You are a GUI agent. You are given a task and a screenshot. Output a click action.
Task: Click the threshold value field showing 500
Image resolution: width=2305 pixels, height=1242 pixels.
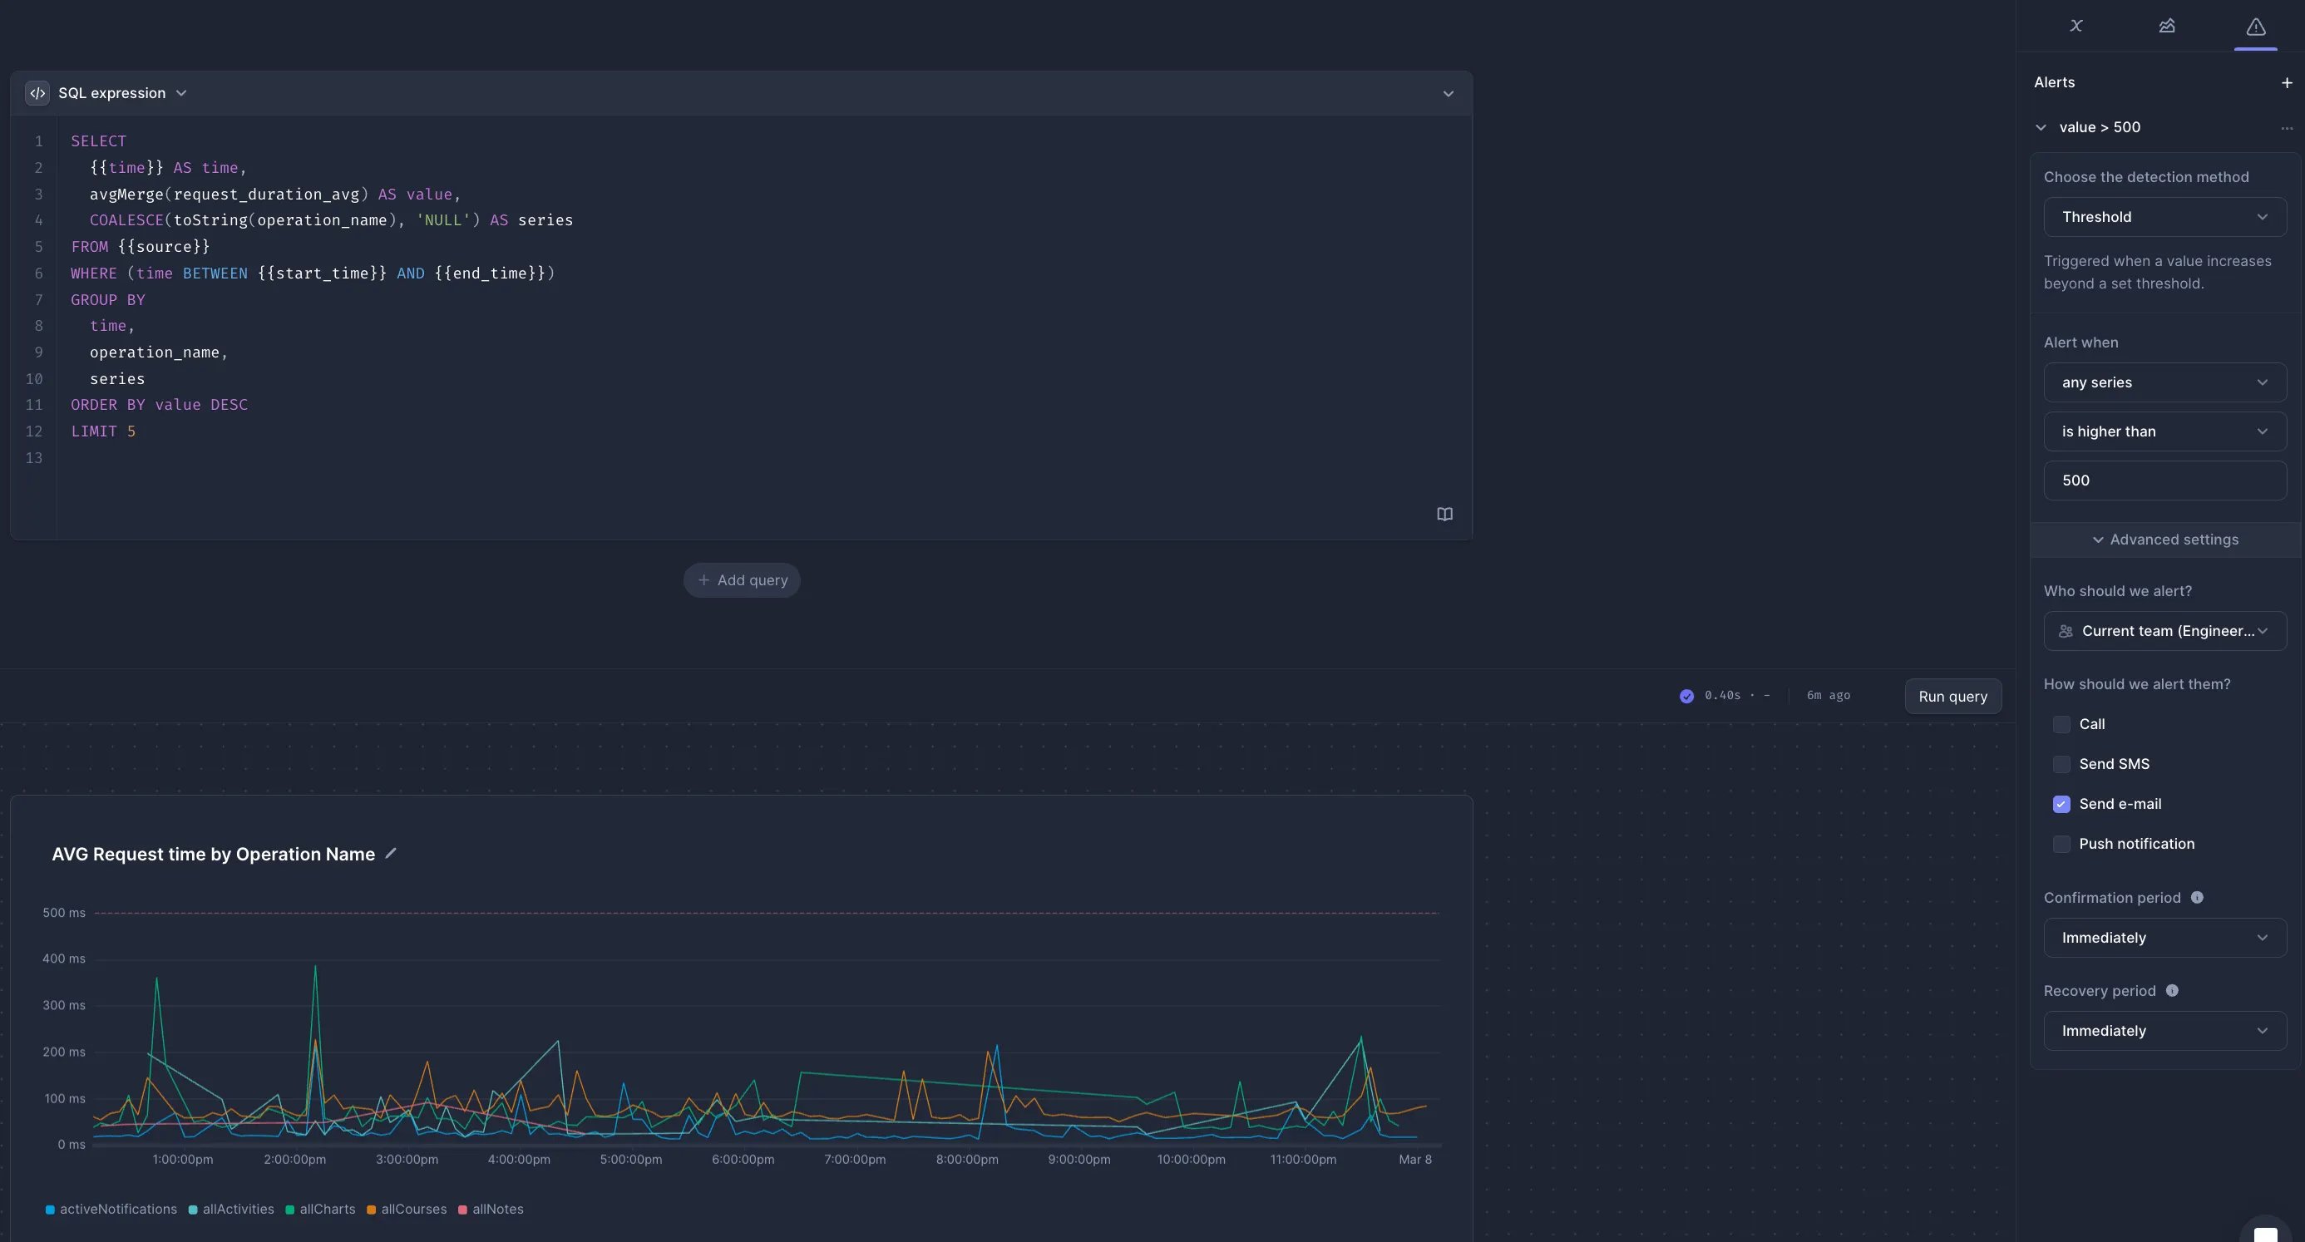(2164, 481)
